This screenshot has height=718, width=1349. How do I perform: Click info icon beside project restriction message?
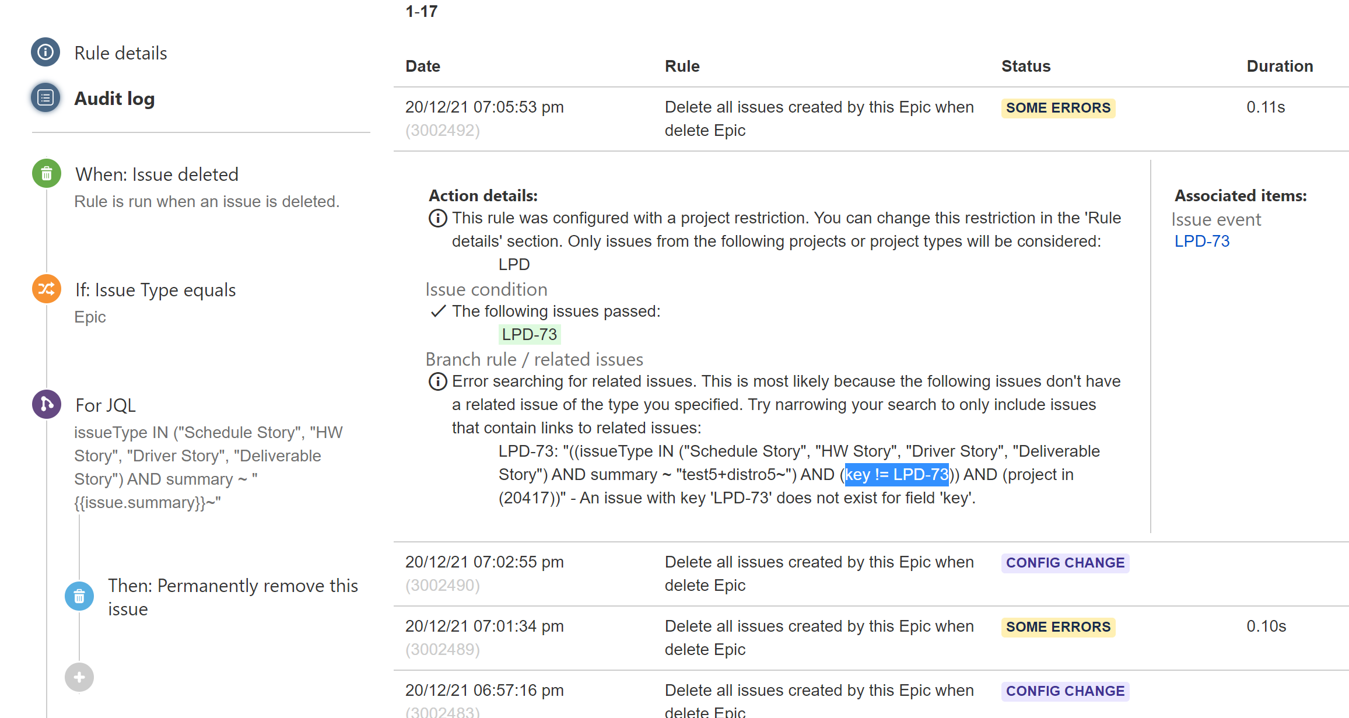point(437,218)
